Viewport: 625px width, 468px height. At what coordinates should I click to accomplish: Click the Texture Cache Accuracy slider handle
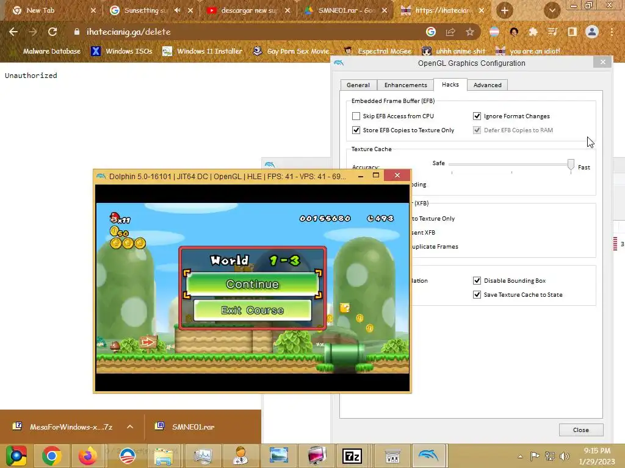[571, 165]
